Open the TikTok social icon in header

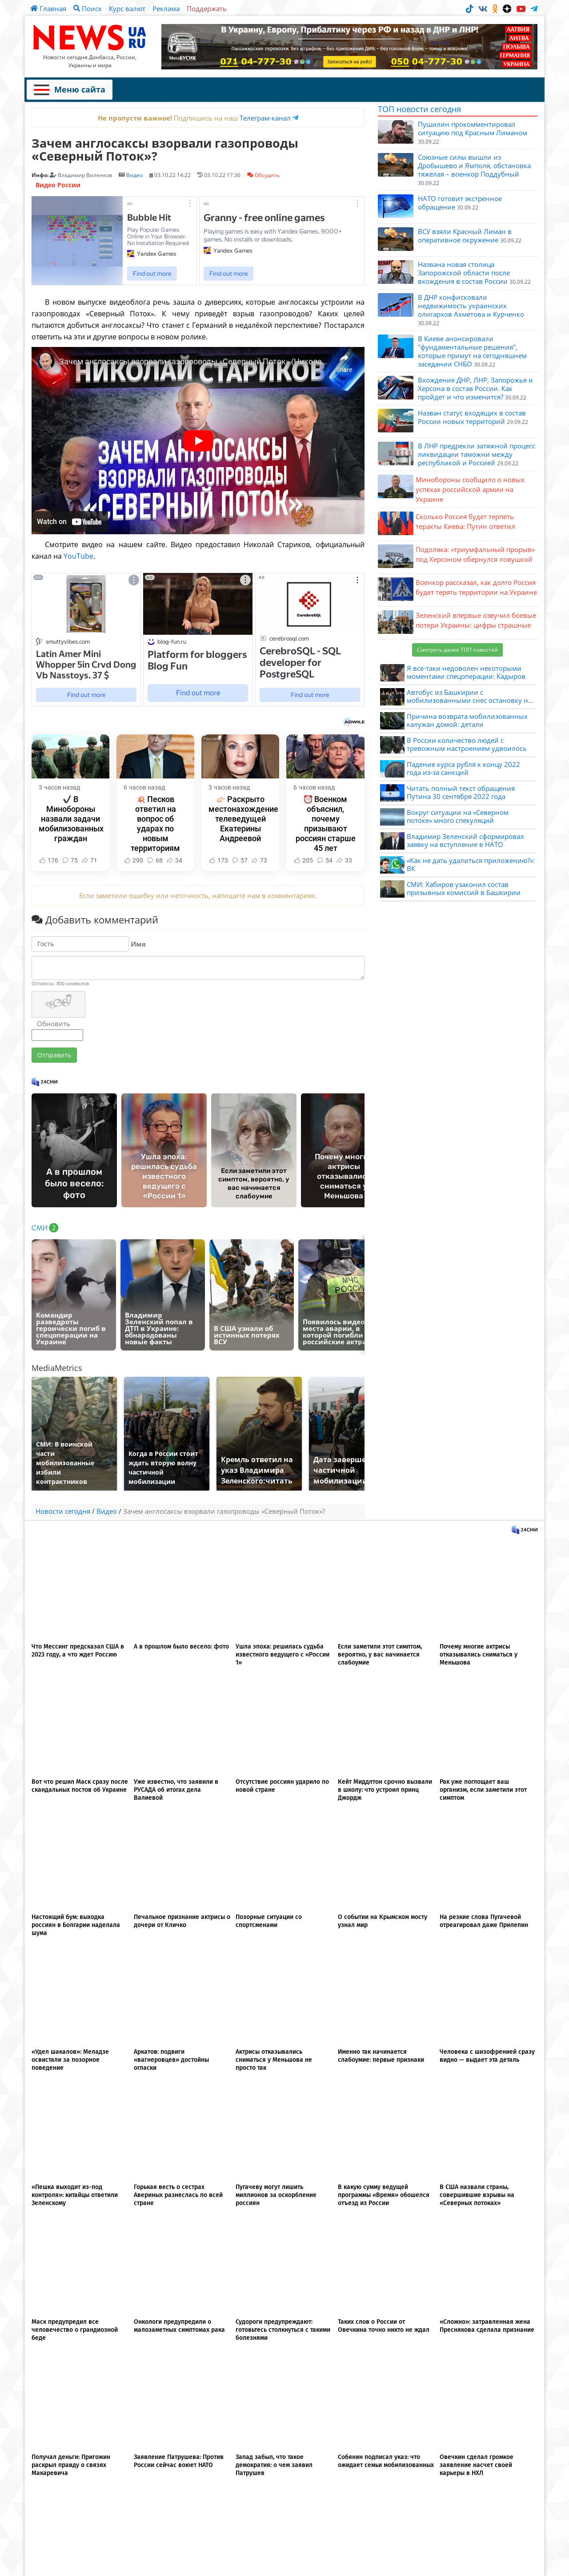(x=469, y=8)
